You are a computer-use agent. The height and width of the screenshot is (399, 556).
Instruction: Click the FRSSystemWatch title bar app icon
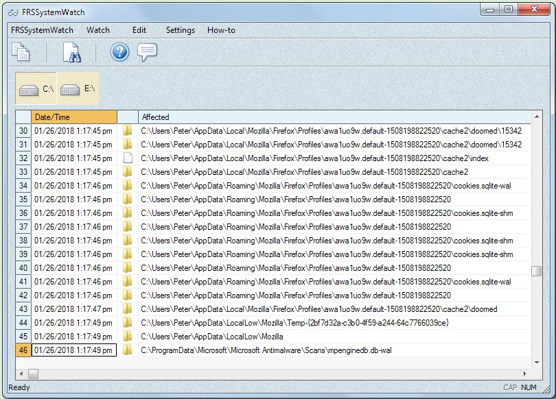13,12
